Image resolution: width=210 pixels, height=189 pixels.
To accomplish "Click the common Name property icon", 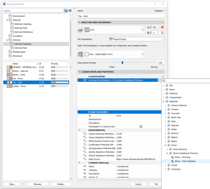I will [85, 166].
